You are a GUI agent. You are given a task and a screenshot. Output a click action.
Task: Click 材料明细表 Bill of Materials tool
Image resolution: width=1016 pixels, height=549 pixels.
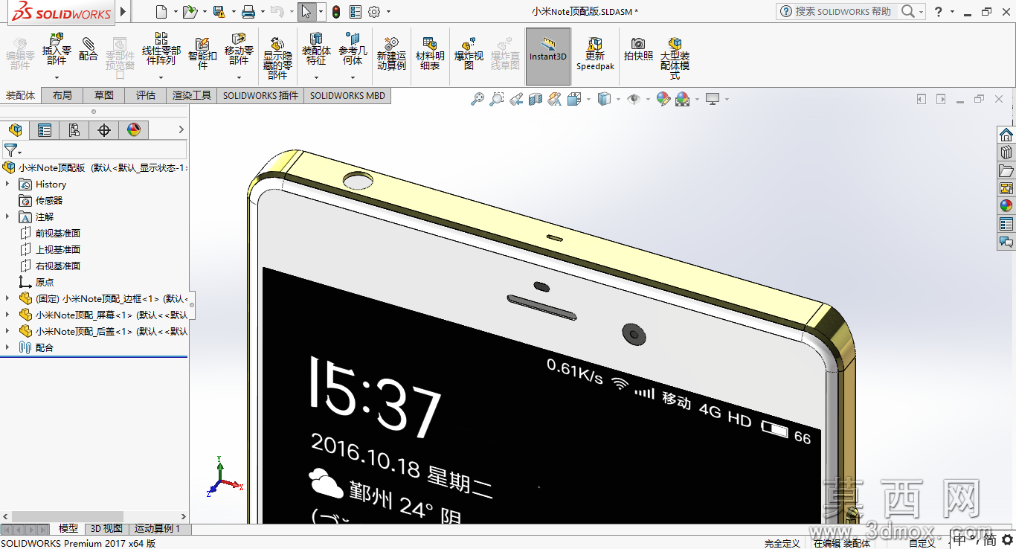(430, 54)
